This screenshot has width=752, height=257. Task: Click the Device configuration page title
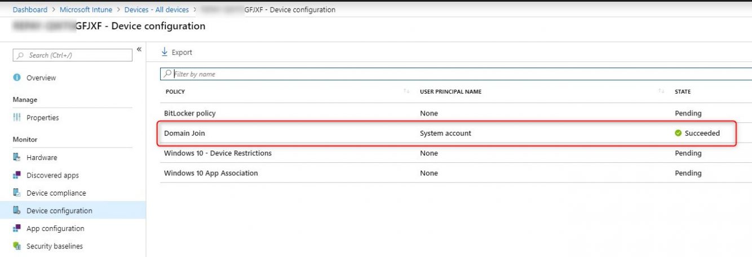click(x=109, y=26)
